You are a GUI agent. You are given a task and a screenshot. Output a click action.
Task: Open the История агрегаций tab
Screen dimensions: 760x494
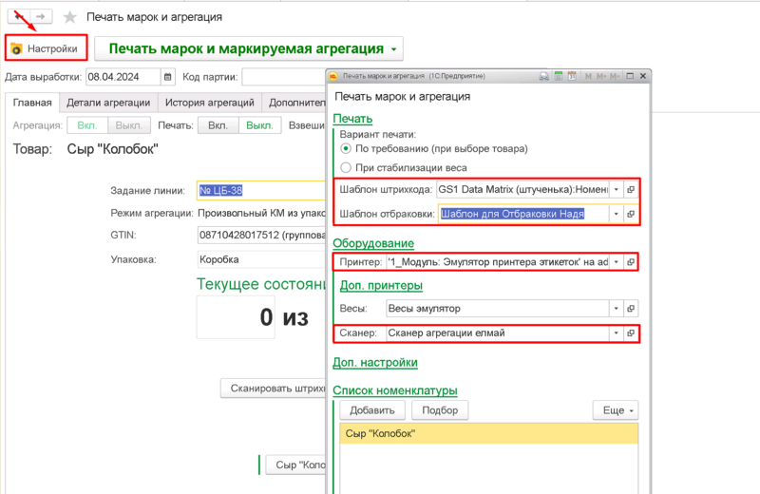(x=209, y=103)
